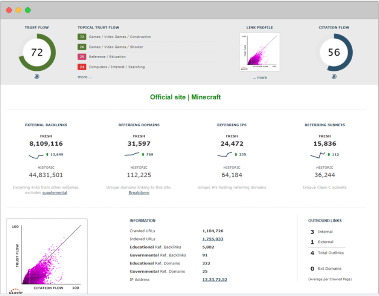The height and width of the screenshot is (296, 379).
Task: Click historic subnets value 36,244
Action: coord(325,175)
